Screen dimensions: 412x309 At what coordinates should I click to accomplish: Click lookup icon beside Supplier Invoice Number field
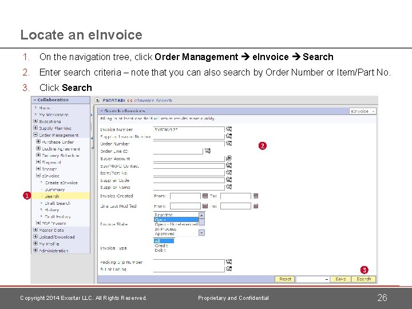pyautogui.click(x=229, y=136)
